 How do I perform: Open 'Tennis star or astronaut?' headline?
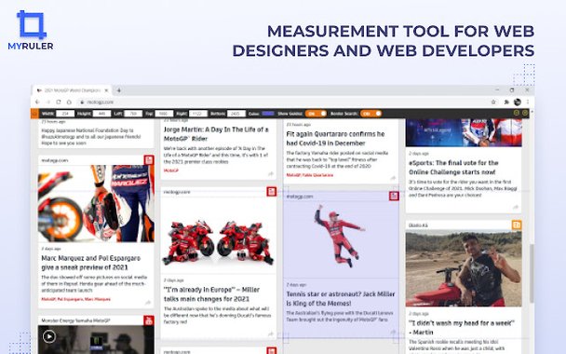(341, 298)
